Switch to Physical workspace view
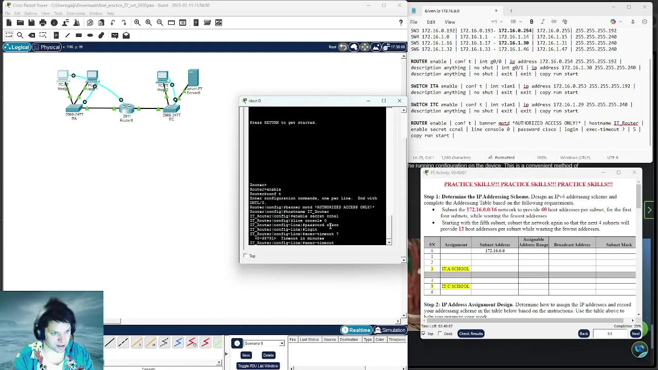The width and height of the screenshot is (658, 370). tap(47, 47)
